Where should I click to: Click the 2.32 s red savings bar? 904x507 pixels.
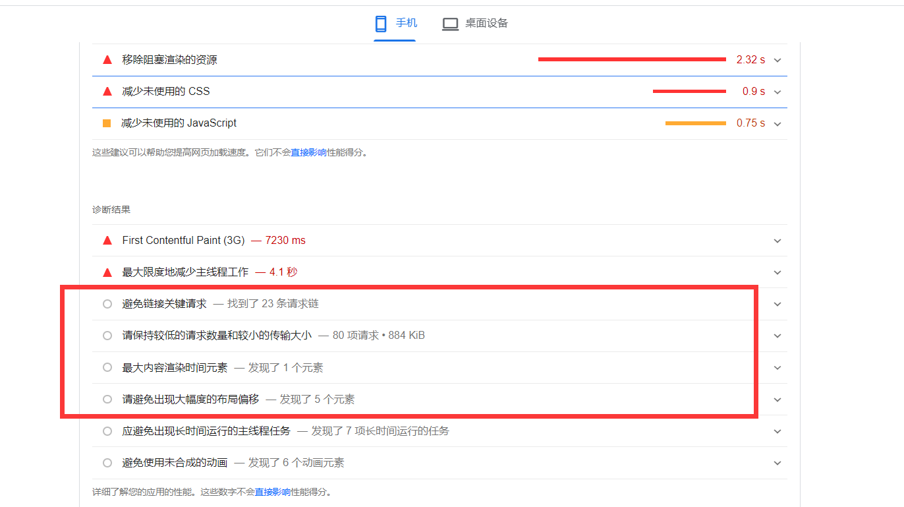point(632,59)
